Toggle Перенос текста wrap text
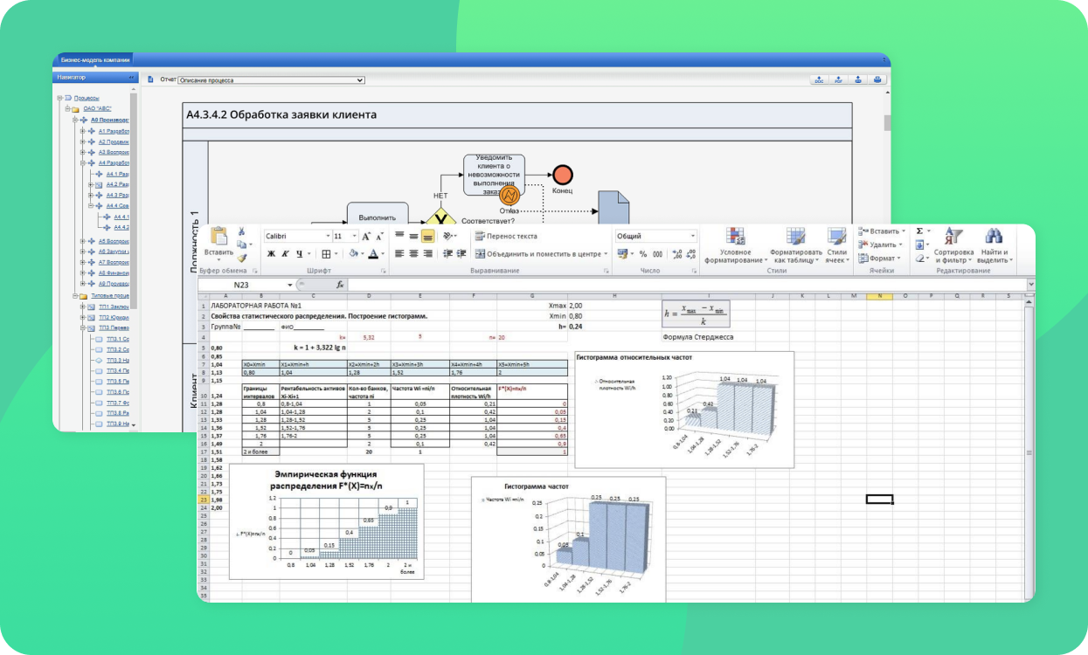1088x655 pixels. click(505, 236)
